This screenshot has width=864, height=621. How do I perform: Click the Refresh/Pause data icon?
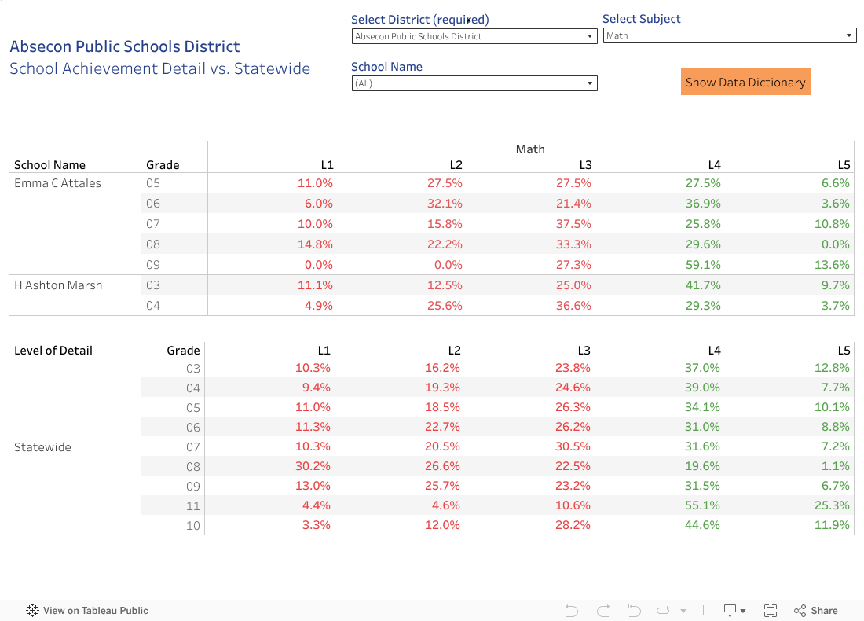click(x=663, y=611)
